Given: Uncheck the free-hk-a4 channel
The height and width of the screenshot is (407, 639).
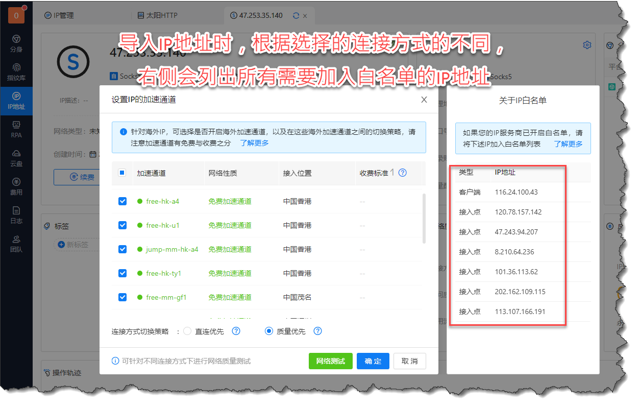Looking at the screenshot, I should [x=122, y=201].
